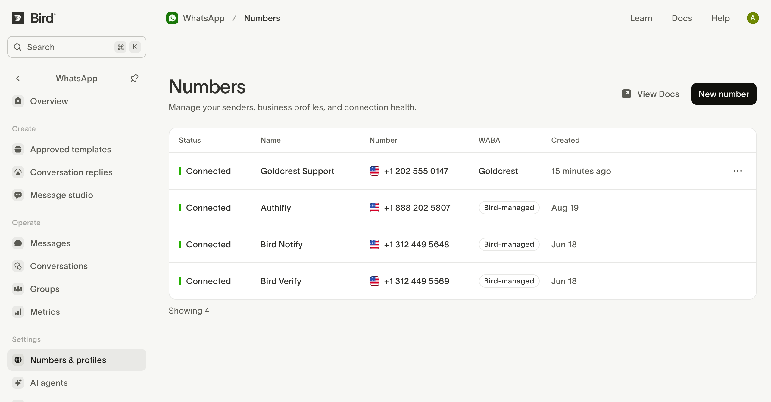The width and height of the screenshot is (771, 402).
Task: Open the Groups section icon
Action: point(18,289)
